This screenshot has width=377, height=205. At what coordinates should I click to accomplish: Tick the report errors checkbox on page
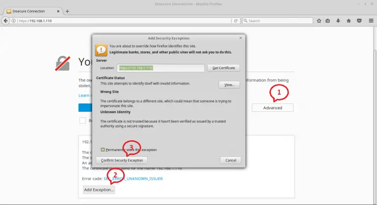82,121
